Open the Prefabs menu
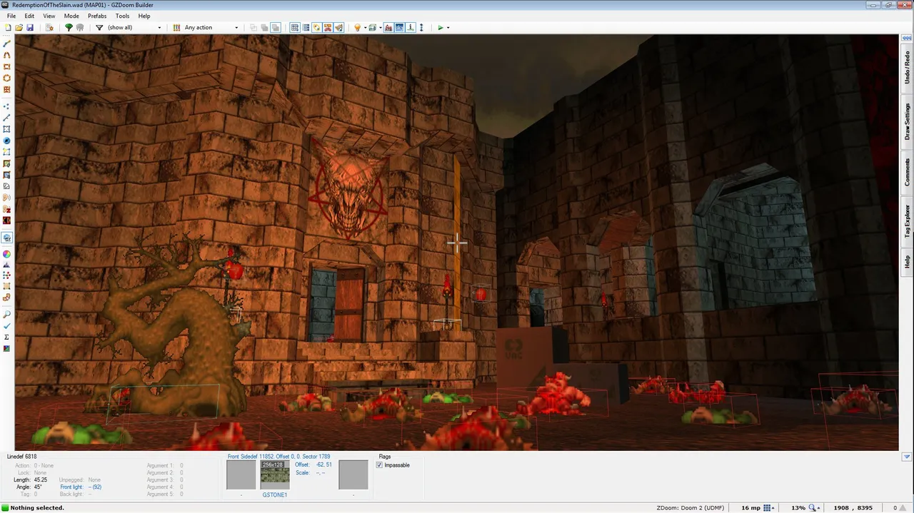 point(97,16)
